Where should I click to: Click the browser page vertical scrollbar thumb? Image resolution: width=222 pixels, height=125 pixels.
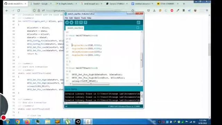click(210, 50)
